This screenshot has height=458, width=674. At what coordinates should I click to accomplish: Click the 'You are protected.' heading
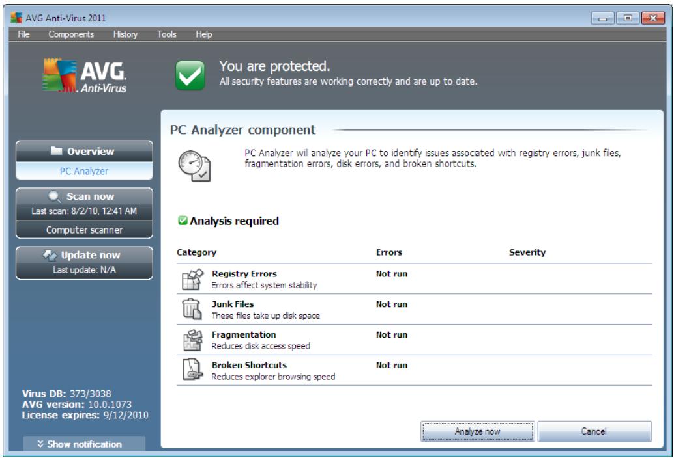click(274, 66)
